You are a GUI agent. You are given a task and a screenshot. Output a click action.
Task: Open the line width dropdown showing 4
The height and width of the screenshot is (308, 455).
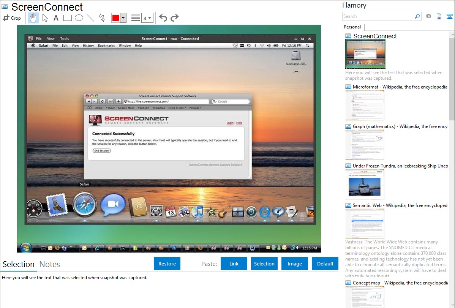pyautogui.click(x=147, y=18)
